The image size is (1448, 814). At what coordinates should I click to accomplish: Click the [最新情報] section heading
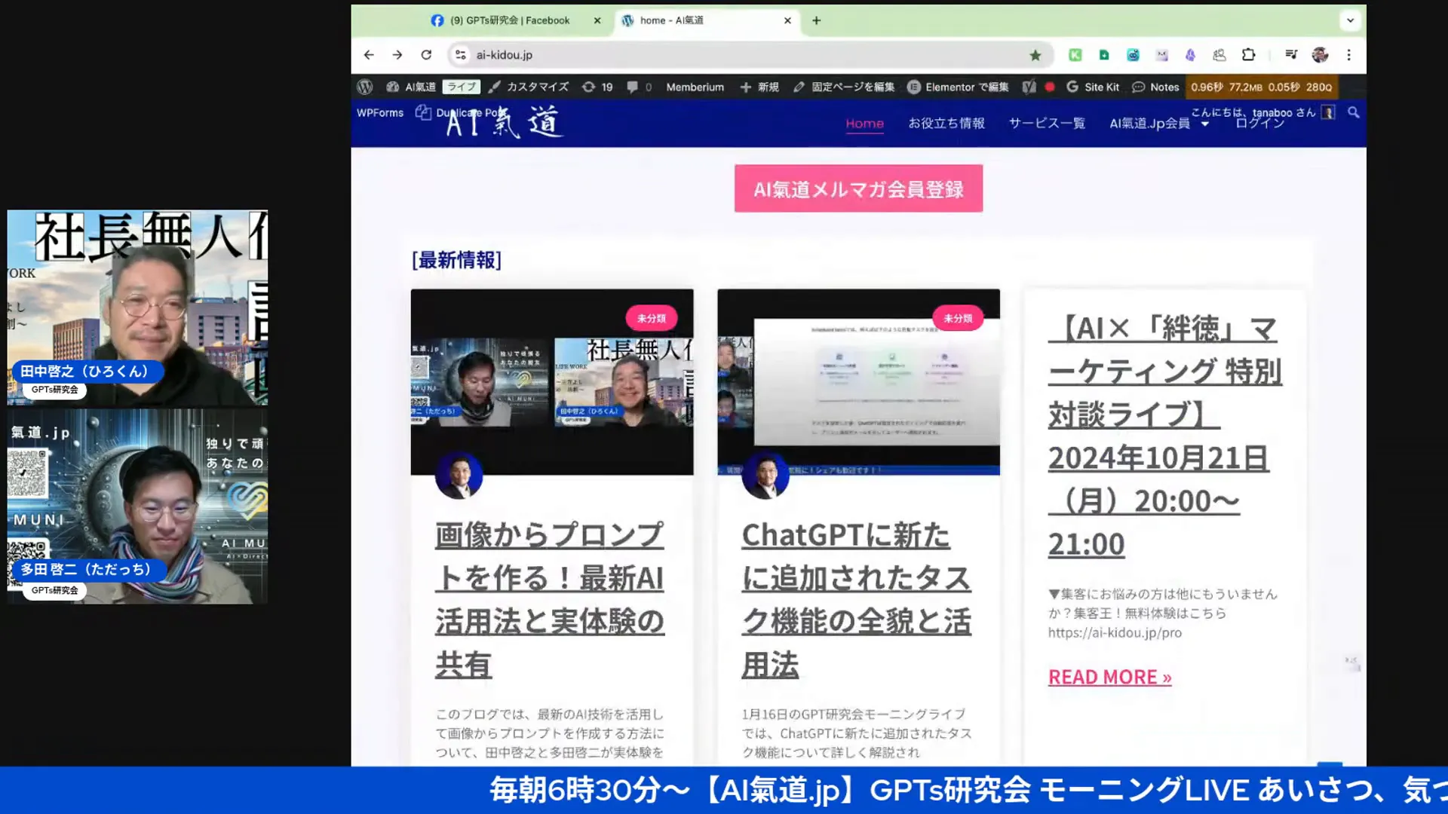tap(456, 260)
